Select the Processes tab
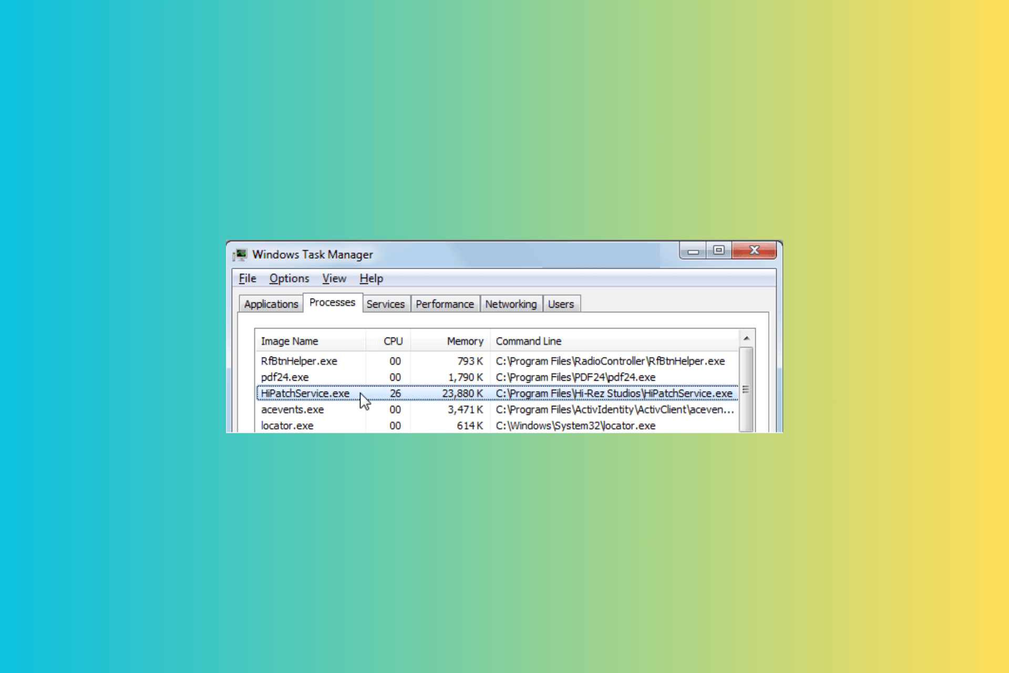The width and height of the screenshot is (1009, 673). (332, 303)
